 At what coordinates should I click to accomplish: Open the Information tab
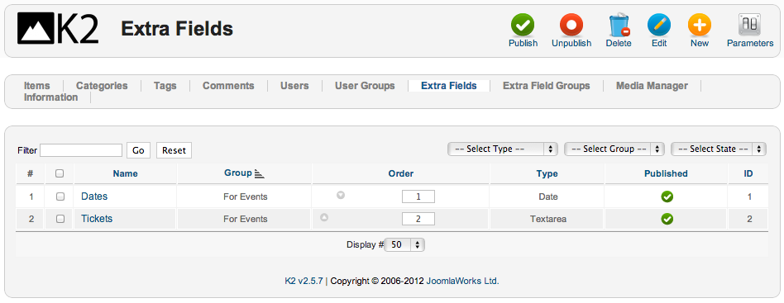pos(51,97)
